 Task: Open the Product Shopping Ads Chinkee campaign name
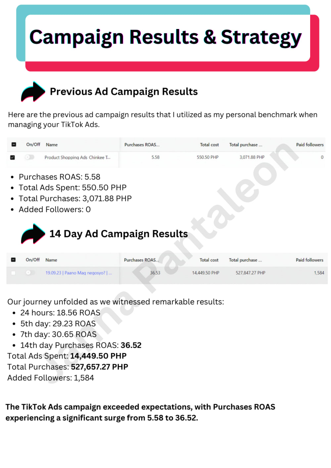click(77, 157)
